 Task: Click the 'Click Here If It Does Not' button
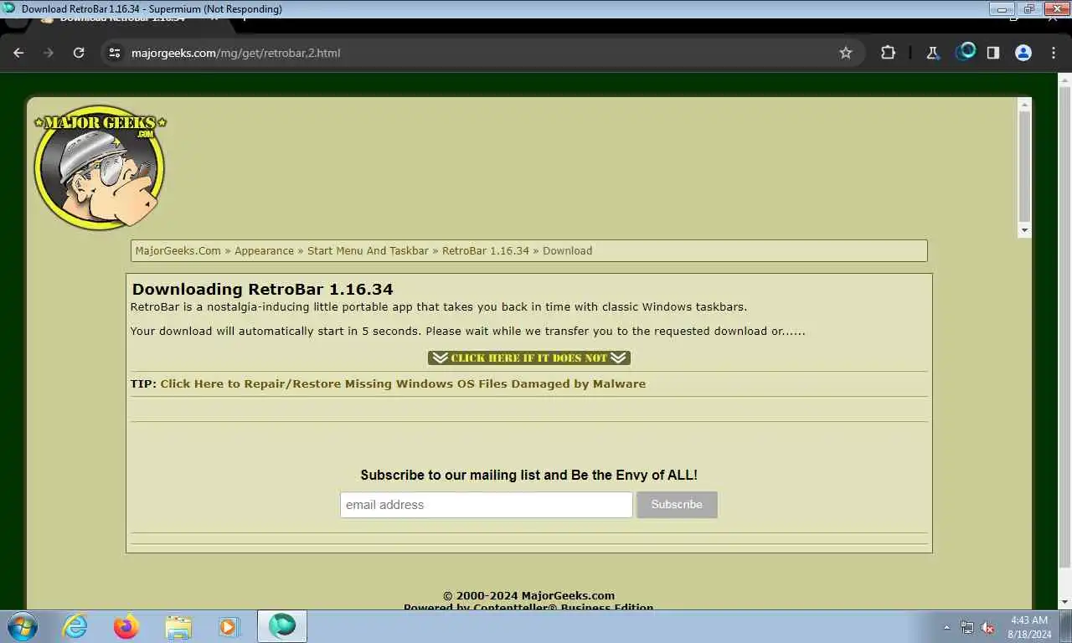pos(529,358)
